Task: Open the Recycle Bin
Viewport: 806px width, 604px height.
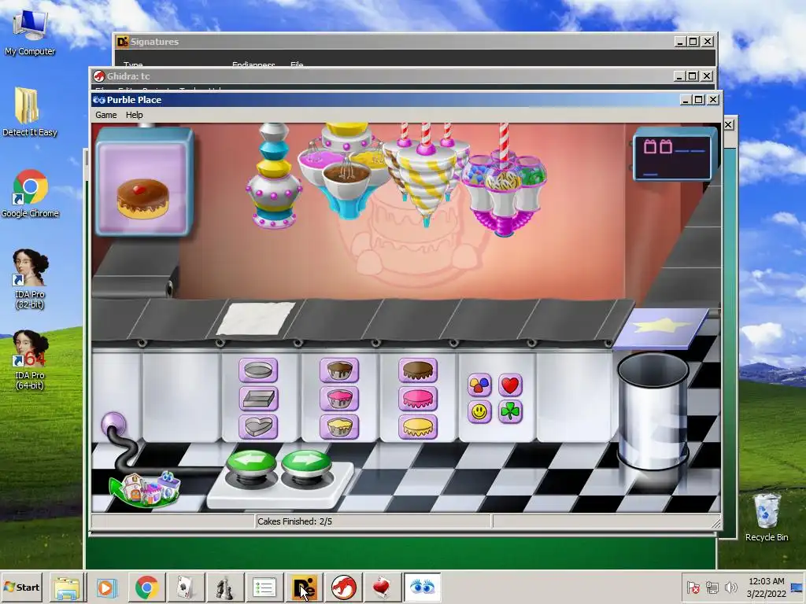Action: [x=767, y=517]
